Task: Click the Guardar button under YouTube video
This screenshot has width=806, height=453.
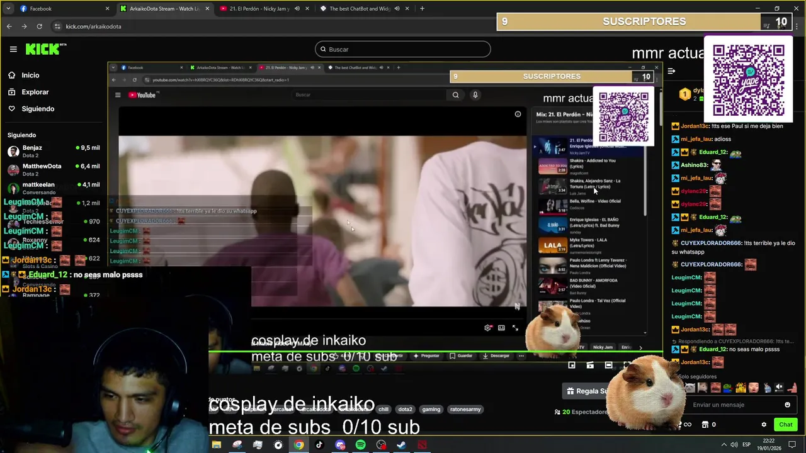Action: pyautogui.click(x=461, y=356)
